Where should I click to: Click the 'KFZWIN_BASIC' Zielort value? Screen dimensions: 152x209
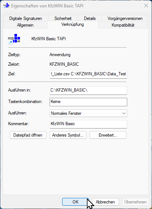click(64, 64)
